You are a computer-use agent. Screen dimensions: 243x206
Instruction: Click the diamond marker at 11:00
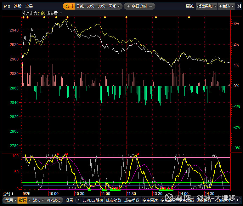click(x=105, y=17)
